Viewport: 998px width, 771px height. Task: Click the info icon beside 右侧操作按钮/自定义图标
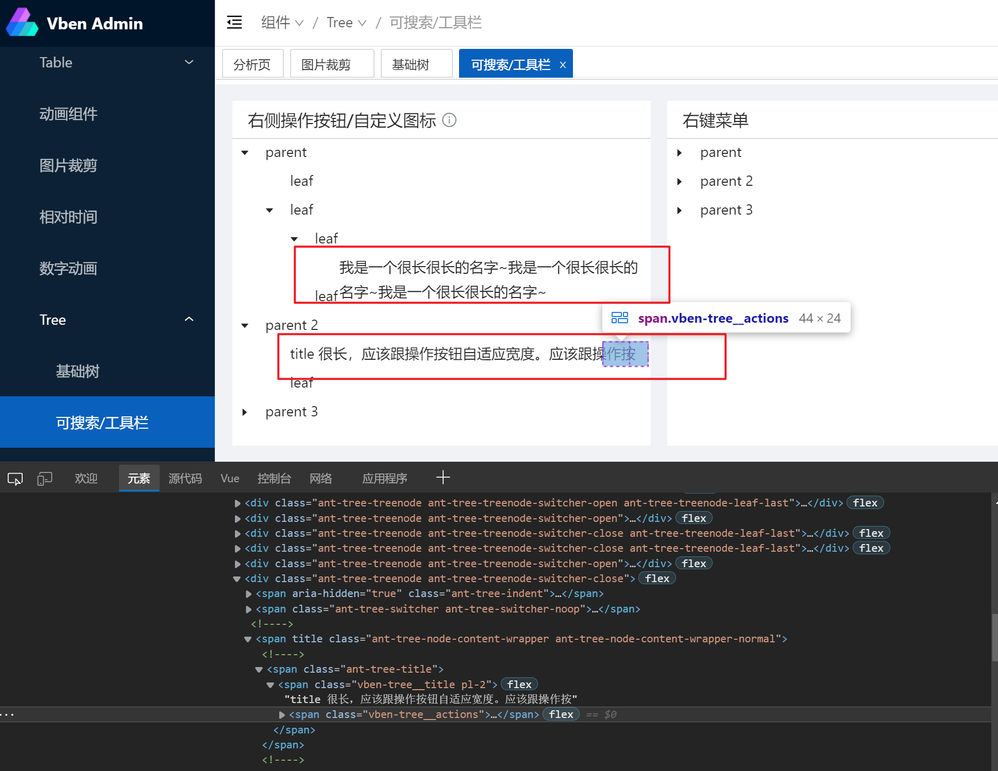pos(449,120)
